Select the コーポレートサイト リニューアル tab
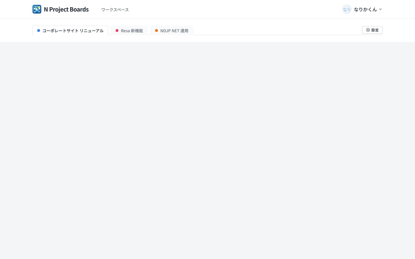Viewport: 415px width, 259px height. tap(70, 31)
